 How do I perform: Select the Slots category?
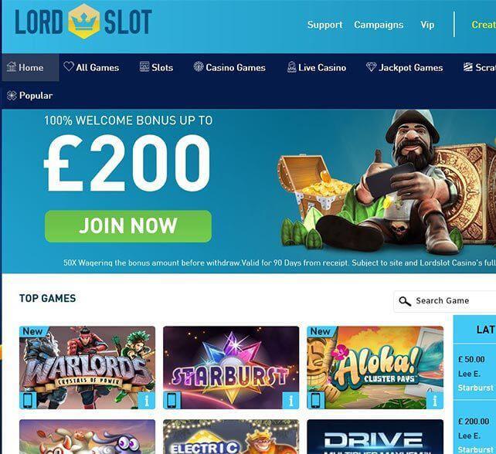pyautogui.click(x=156, y=67)
